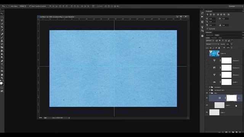Select the Paint Bucket tool

[x=2, y=51]
